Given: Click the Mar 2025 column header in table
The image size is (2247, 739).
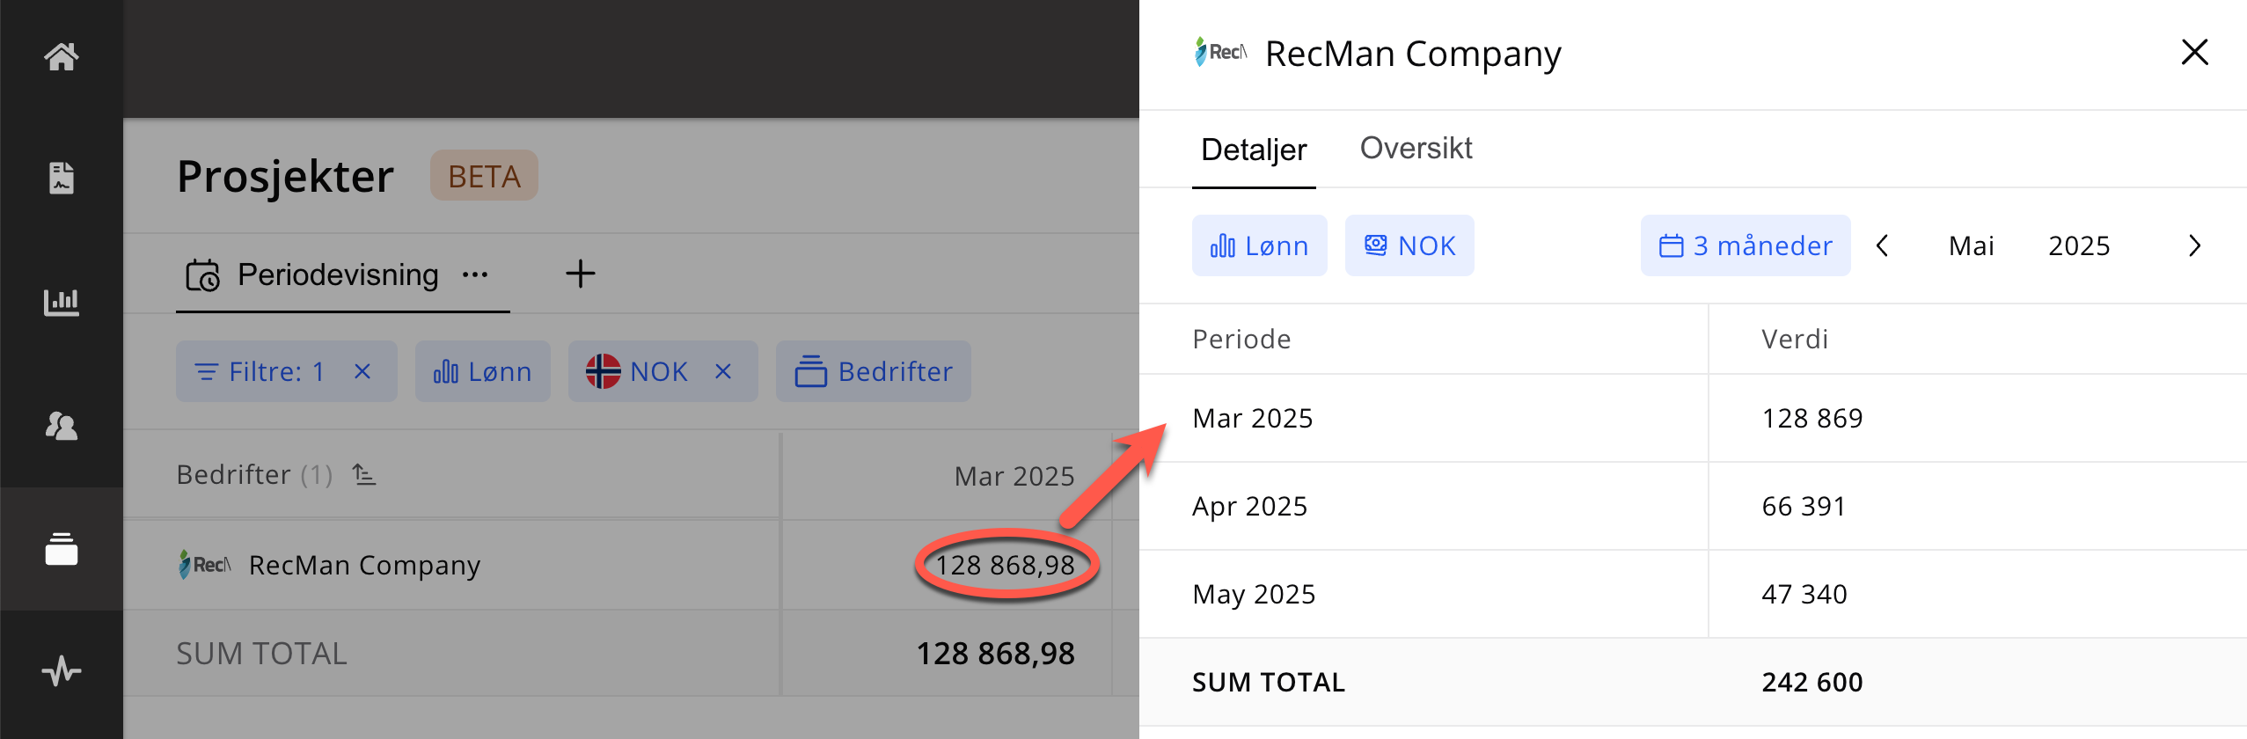Looking at the screenshot, I should click(1014, 476).
